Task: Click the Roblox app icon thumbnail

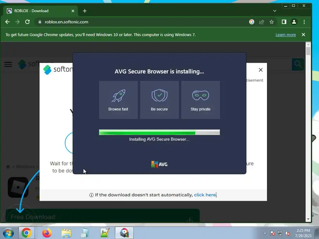Action: [18, 187]
